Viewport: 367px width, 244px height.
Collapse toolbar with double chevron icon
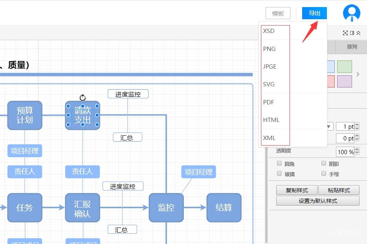(x=358, y=33)
